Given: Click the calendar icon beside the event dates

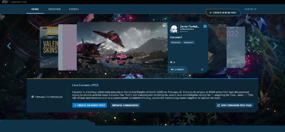Looking at the screenshot, I should pos(32,97).
